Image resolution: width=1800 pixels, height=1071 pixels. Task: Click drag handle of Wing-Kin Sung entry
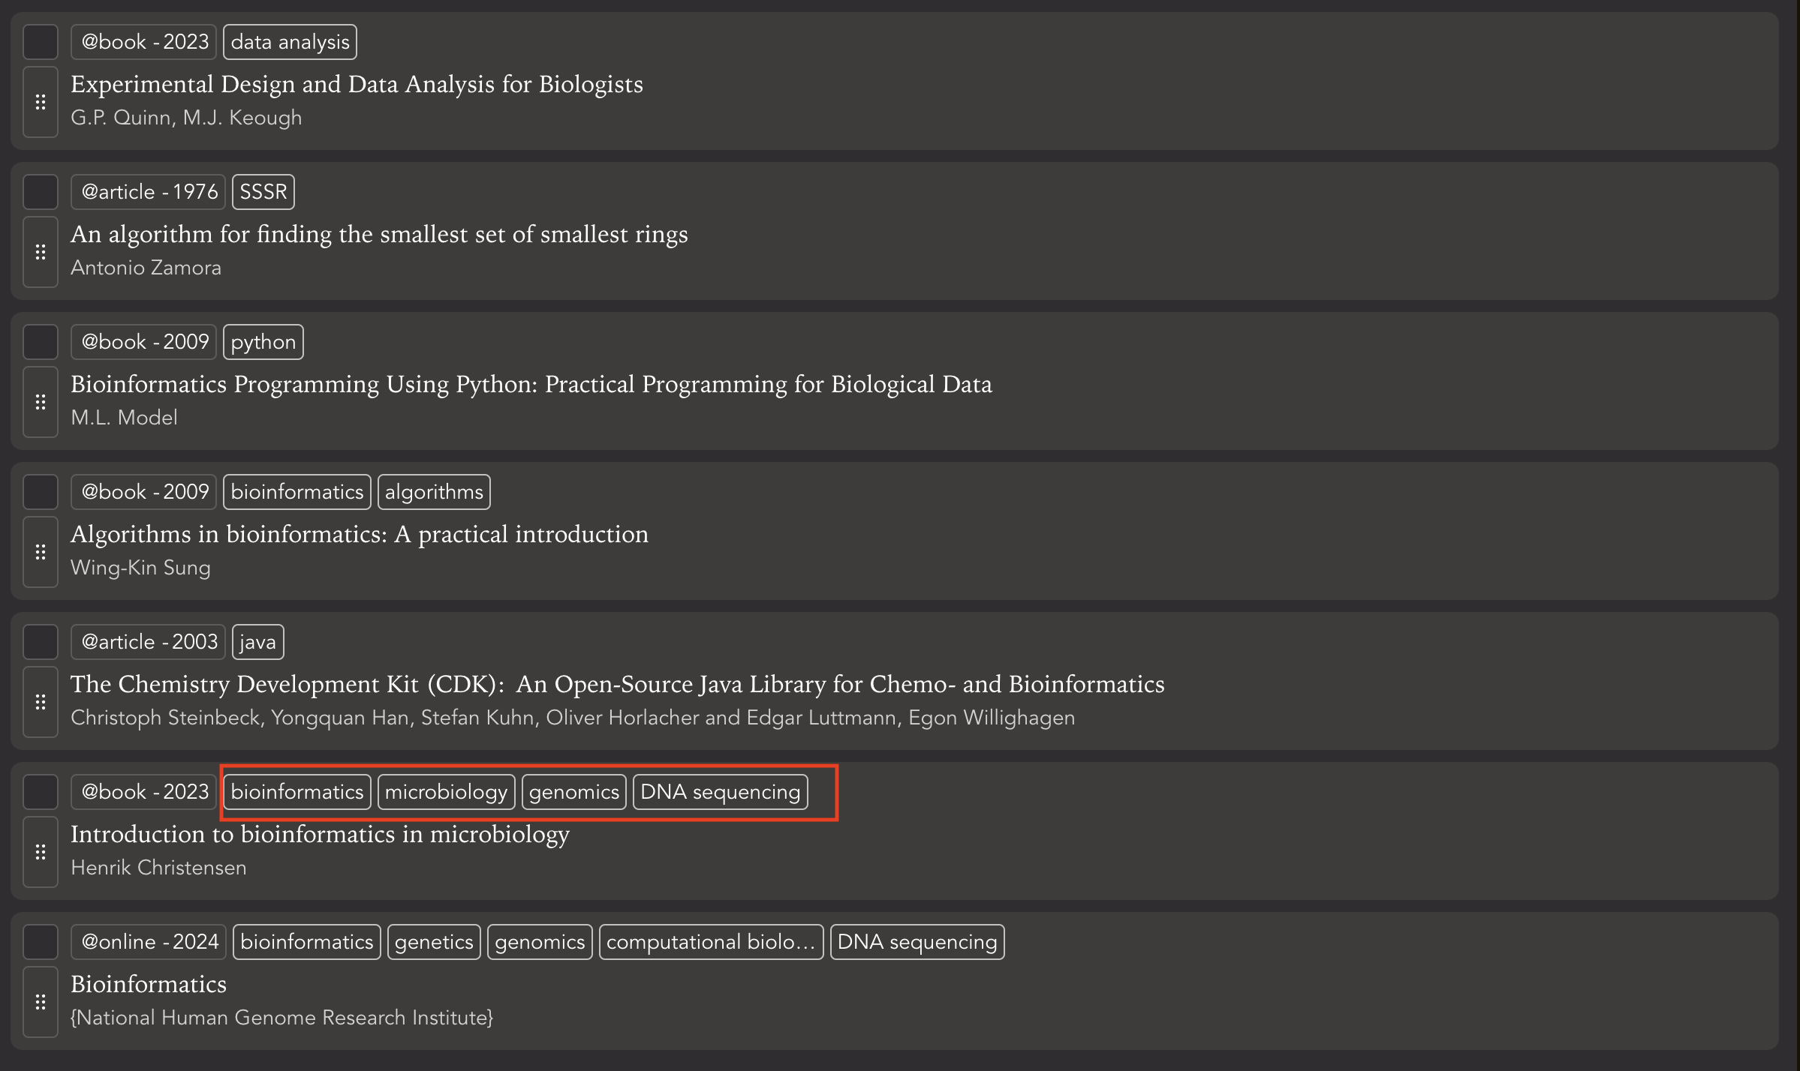41,552
